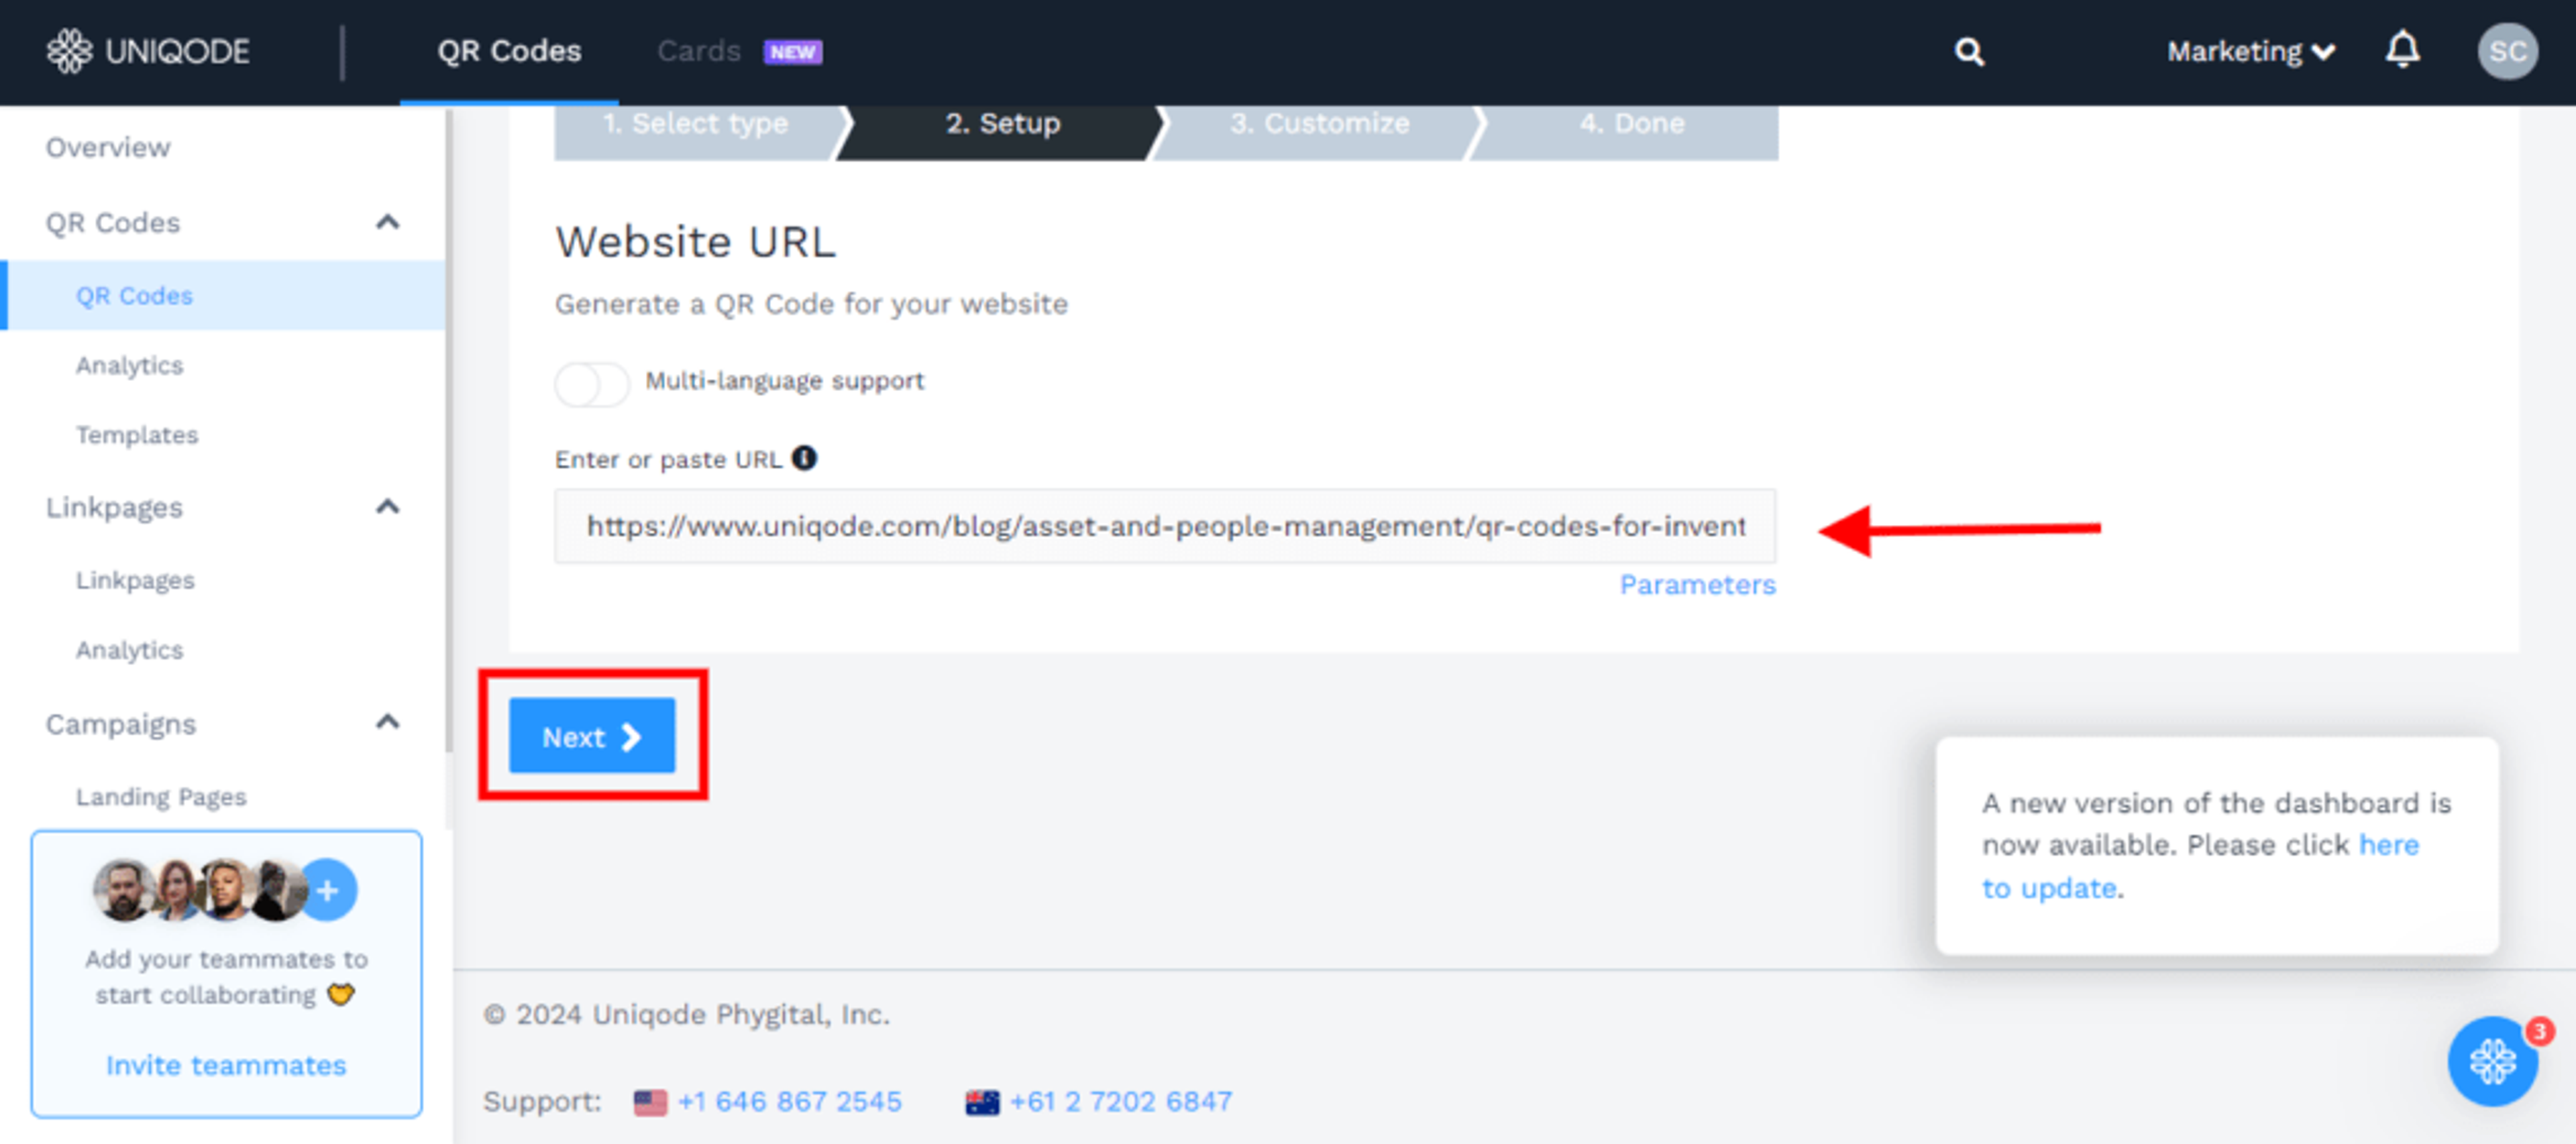Click the US flag icon
This screenshot has width=2576, height=1144.
pos(650,1102)
